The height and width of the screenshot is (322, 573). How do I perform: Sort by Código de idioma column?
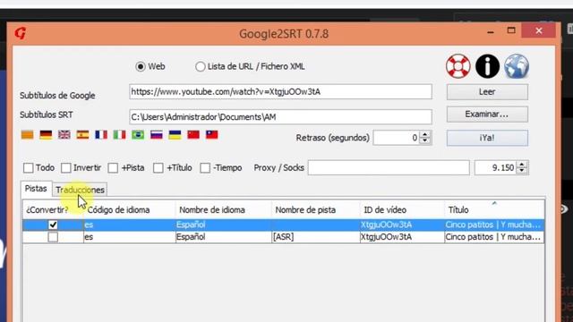pyautogui.click(x=129, y=210)
